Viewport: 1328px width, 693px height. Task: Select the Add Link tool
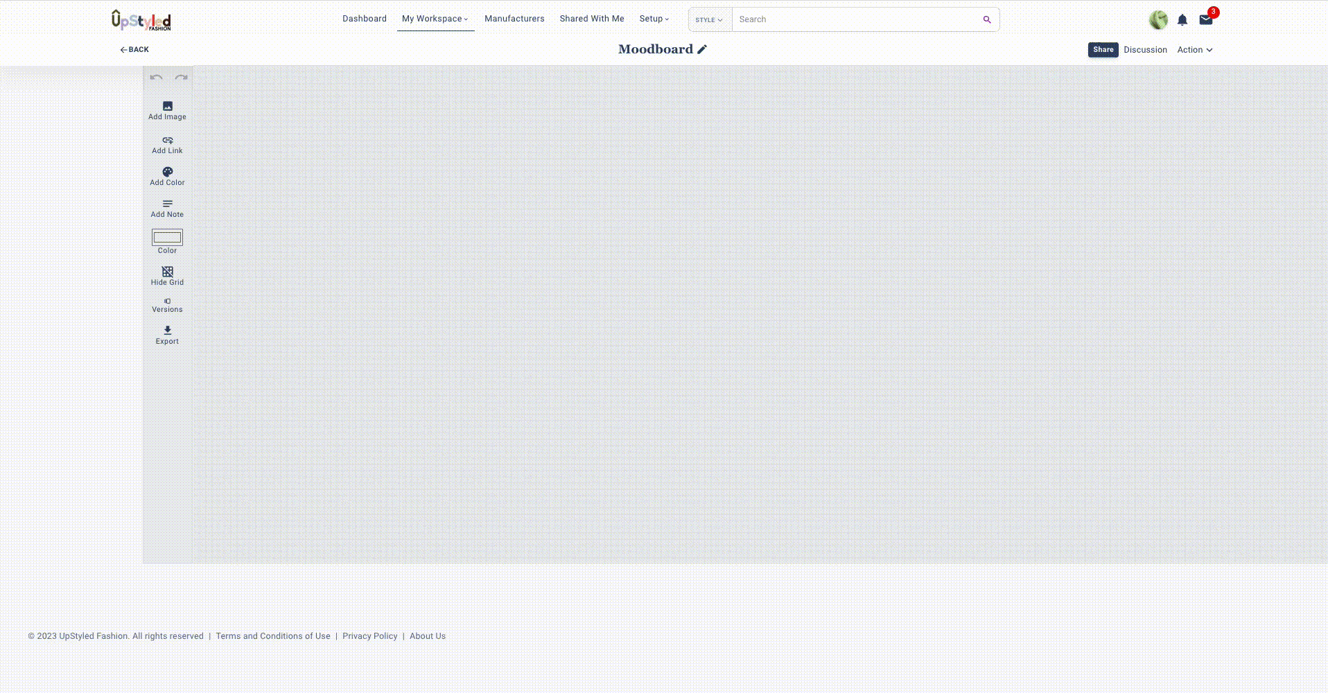[167, 144]
